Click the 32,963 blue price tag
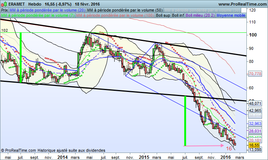 (x=255, y=124)
